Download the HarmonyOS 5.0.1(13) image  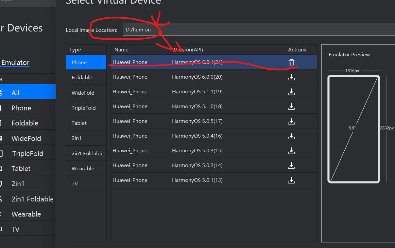(x=291, y=180)
